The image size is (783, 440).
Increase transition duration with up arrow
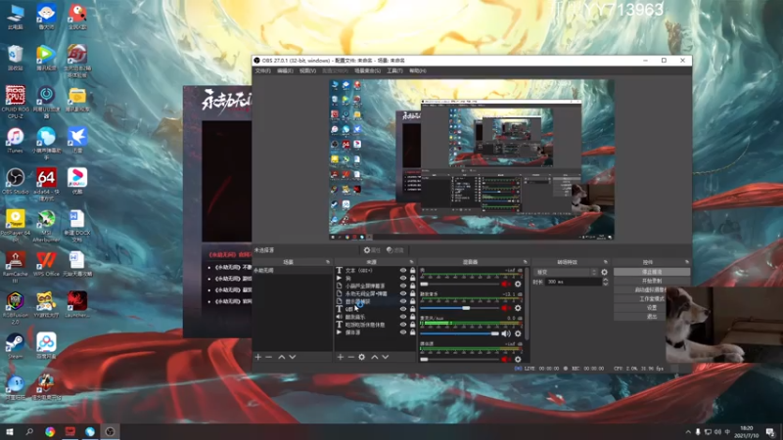tap(605, 280)
